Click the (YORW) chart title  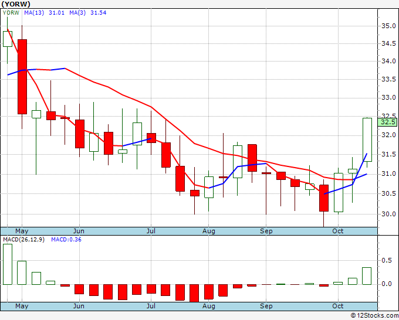pos(16,4)
